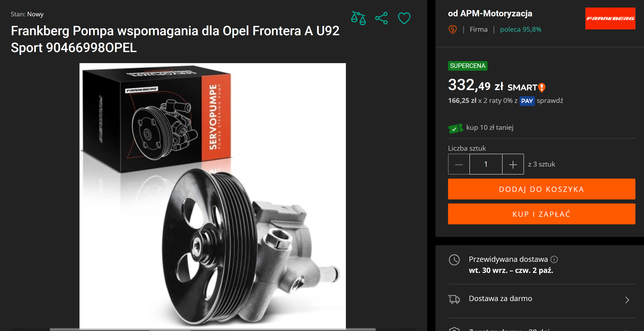Screen dimensions: 644x331
Task: Click the Smart! logo next to price
Action: pos(526,88)
